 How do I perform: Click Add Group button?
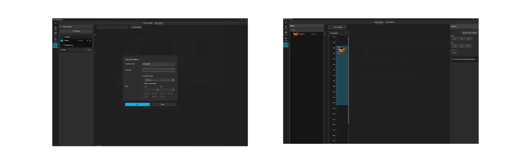pyautogui.click(x=76, y=31)
